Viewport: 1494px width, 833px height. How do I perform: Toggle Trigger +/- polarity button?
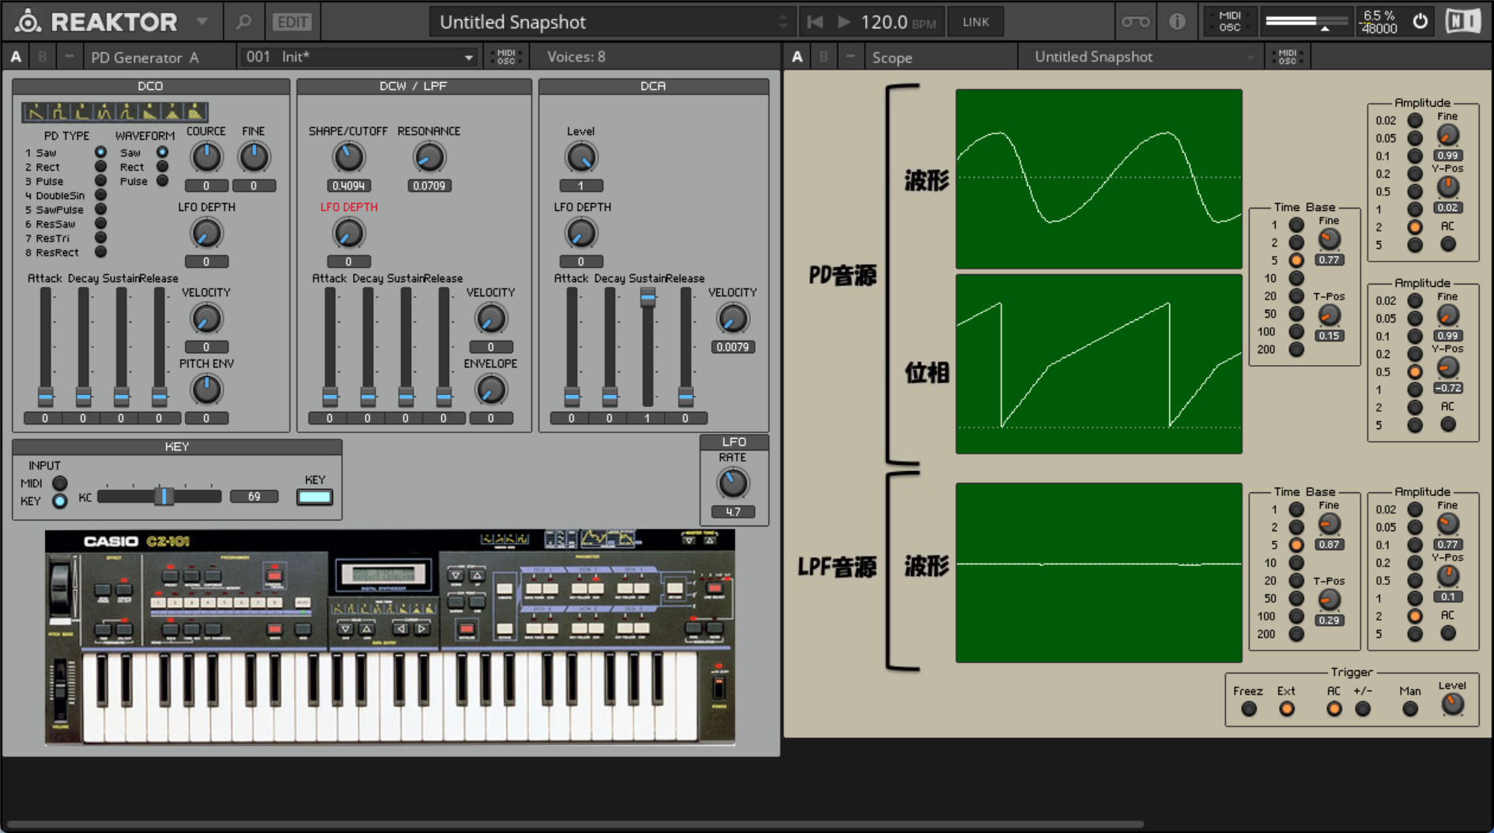coord(1363,709)
